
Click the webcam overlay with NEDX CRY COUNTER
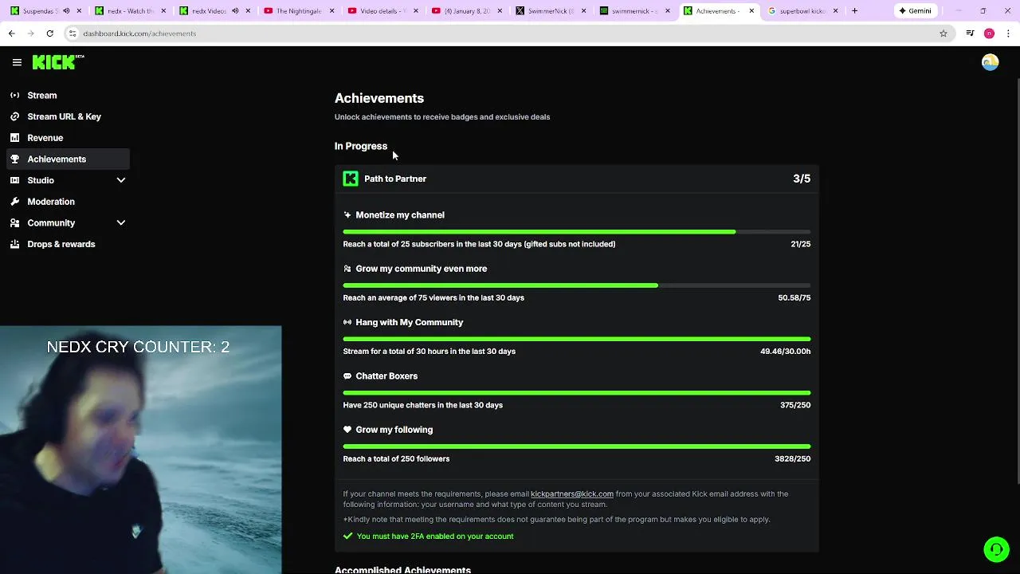click(140, 450)
